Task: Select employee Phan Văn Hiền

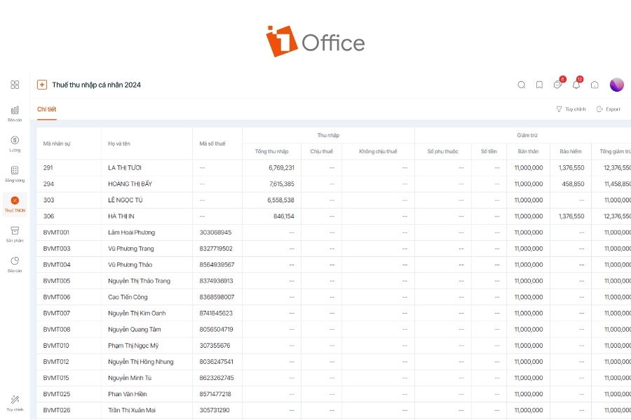Action: click(x=127, y=394)
